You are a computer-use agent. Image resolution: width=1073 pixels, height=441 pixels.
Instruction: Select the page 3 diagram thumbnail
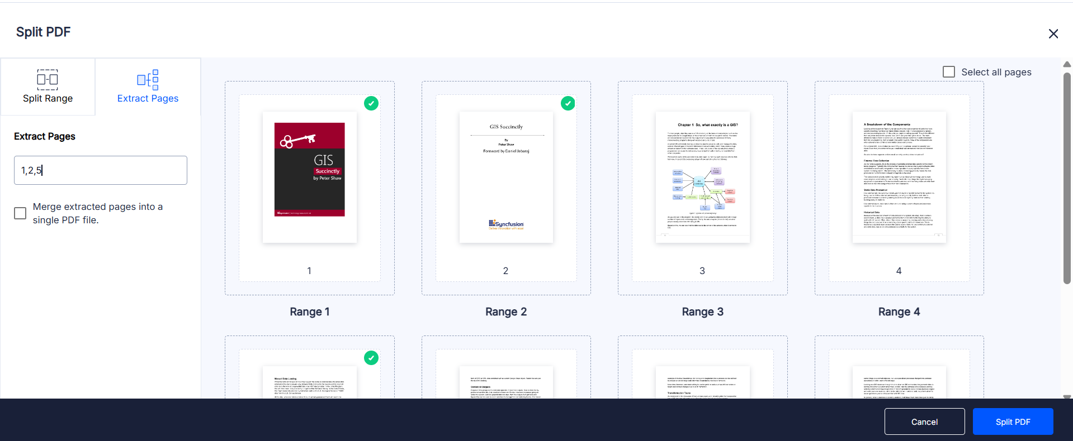click(703, 177)
